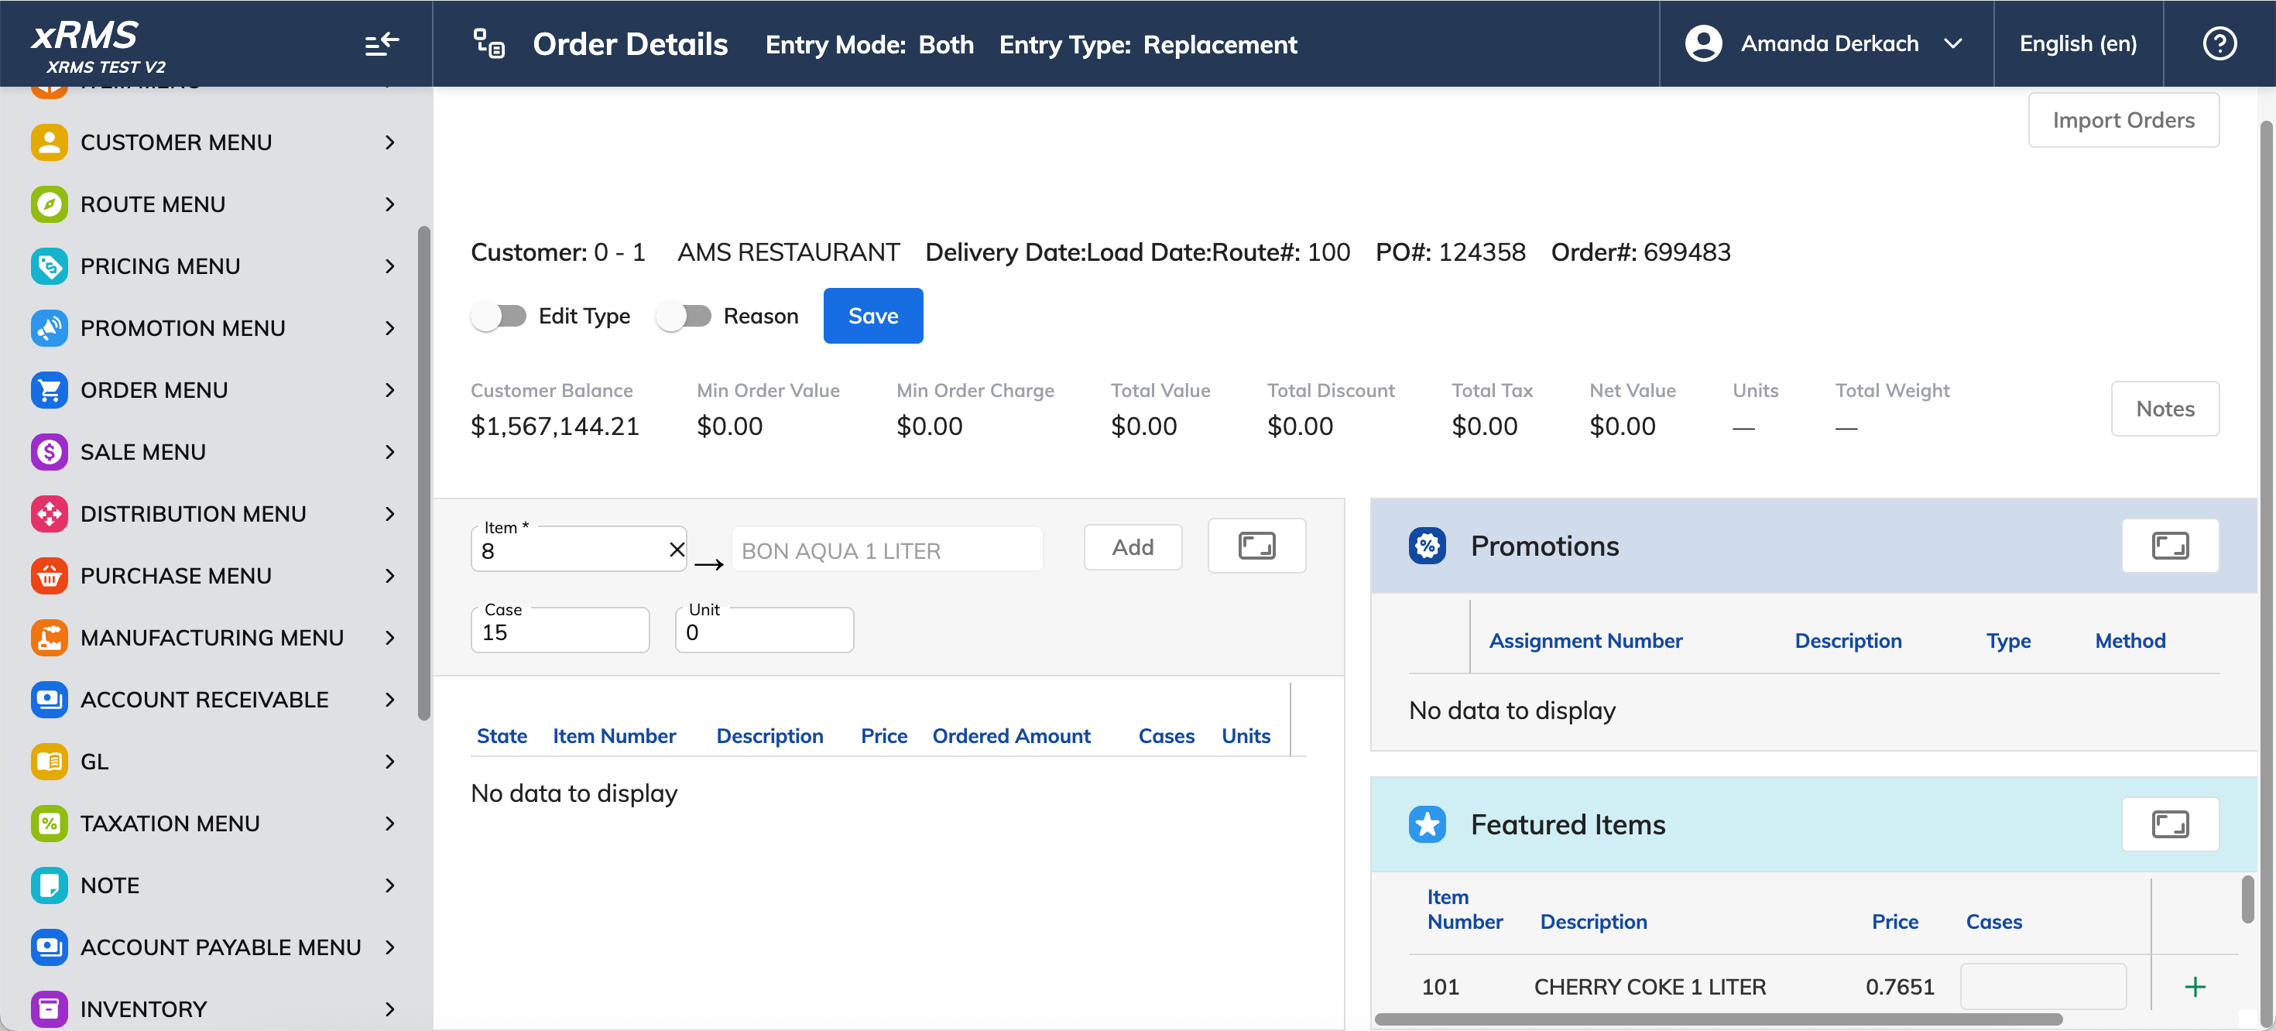Image resolution: width=2276 pixels, height=1031 pixels.
Task: Sort order grid by Ordered Amount
Action: 1011,735
